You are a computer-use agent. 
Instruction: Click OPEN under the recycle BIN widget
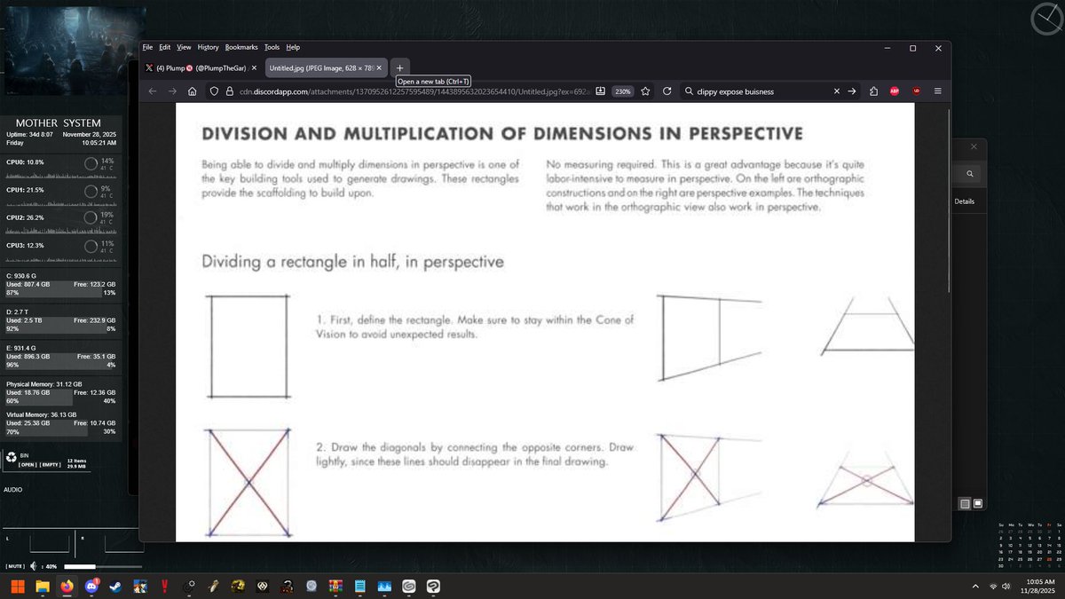(x=27, y=465)
